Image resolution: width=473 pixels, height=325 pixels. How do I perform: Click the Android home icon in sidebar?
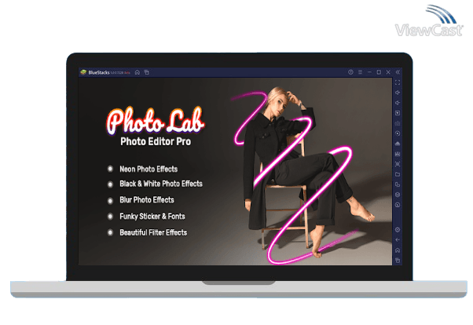click(398, 250)
